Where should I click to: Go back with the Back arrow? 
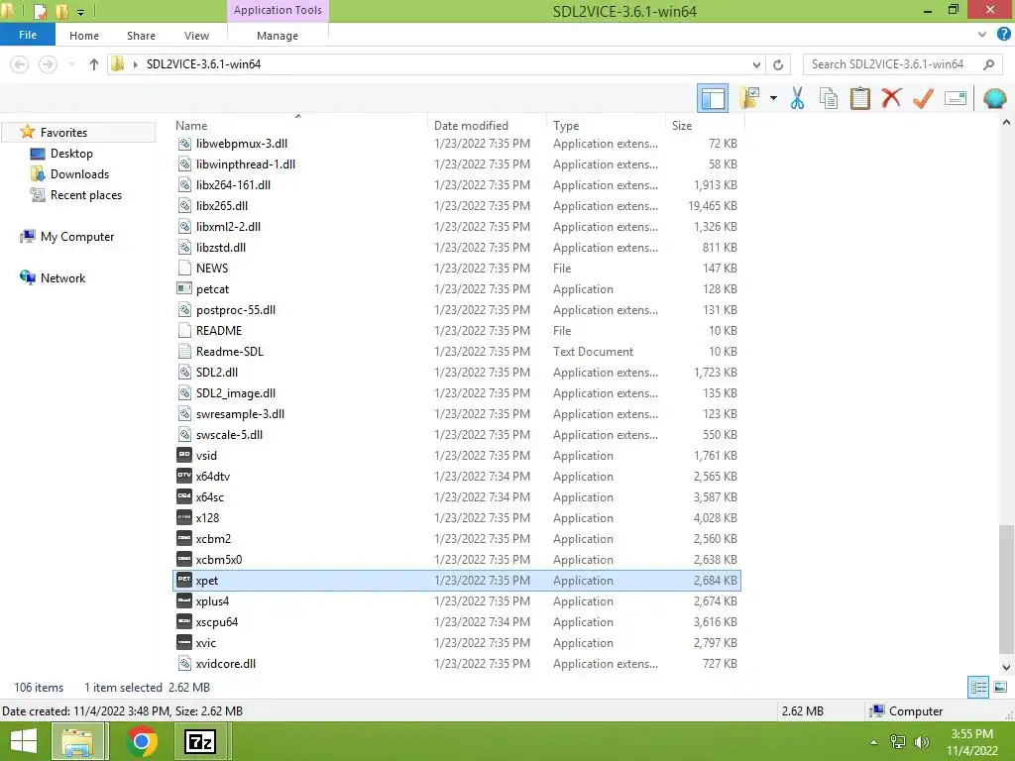(x=20, y=64)
